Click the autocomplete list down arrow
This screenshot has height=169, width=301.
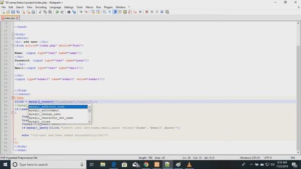click(89, 122)
